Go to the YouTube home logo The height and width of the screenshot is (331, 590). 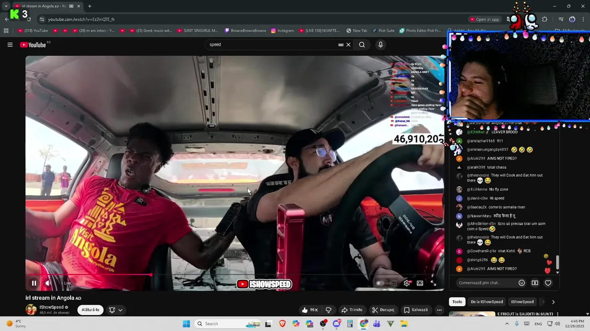point(33,45)
